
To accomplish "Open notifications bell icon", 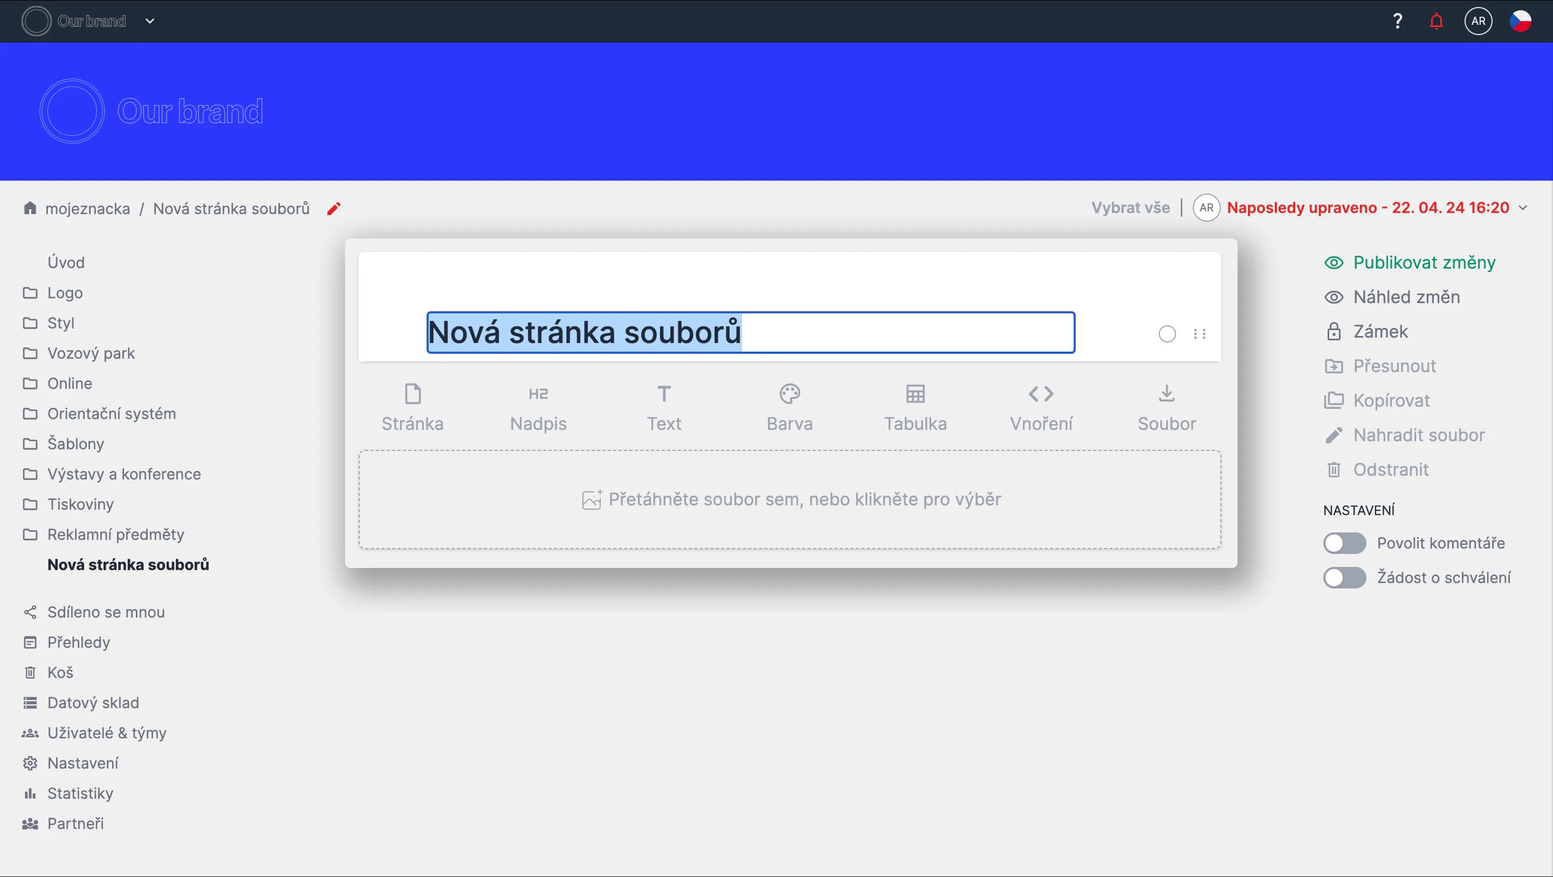I will 1436,22.
